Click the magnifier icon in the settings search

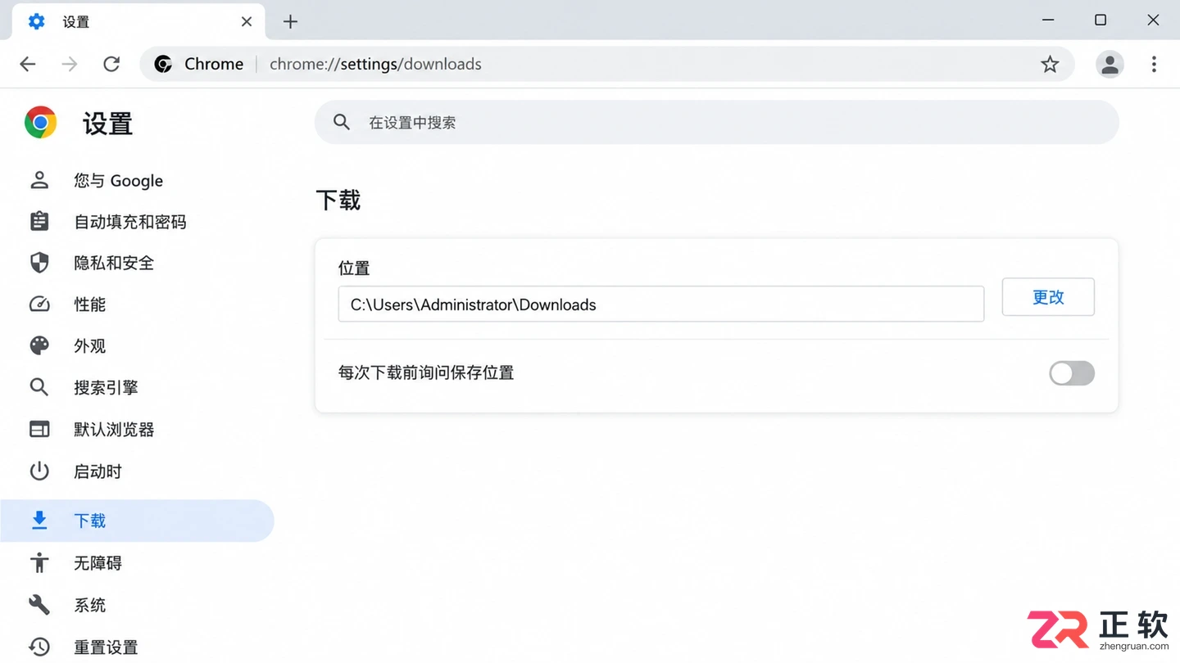tap(342, 122)
